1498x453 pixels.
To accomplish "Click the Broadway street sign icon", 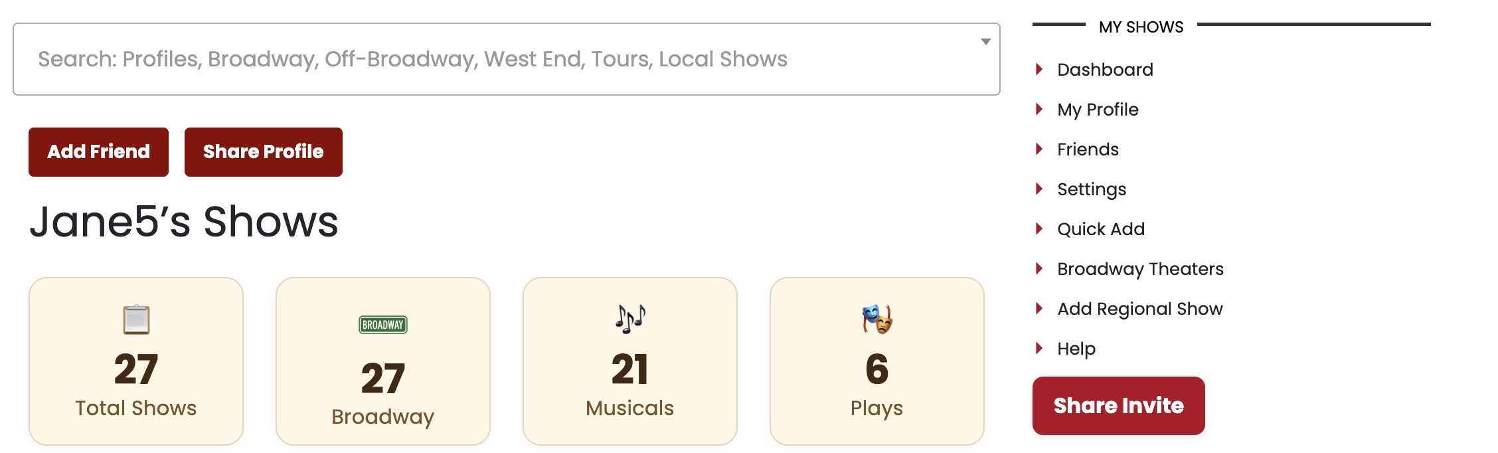I will tap(382, 325).
